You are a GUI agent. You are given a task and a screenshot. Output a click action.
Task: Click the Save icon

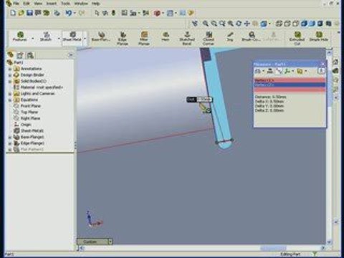point(29,13)
